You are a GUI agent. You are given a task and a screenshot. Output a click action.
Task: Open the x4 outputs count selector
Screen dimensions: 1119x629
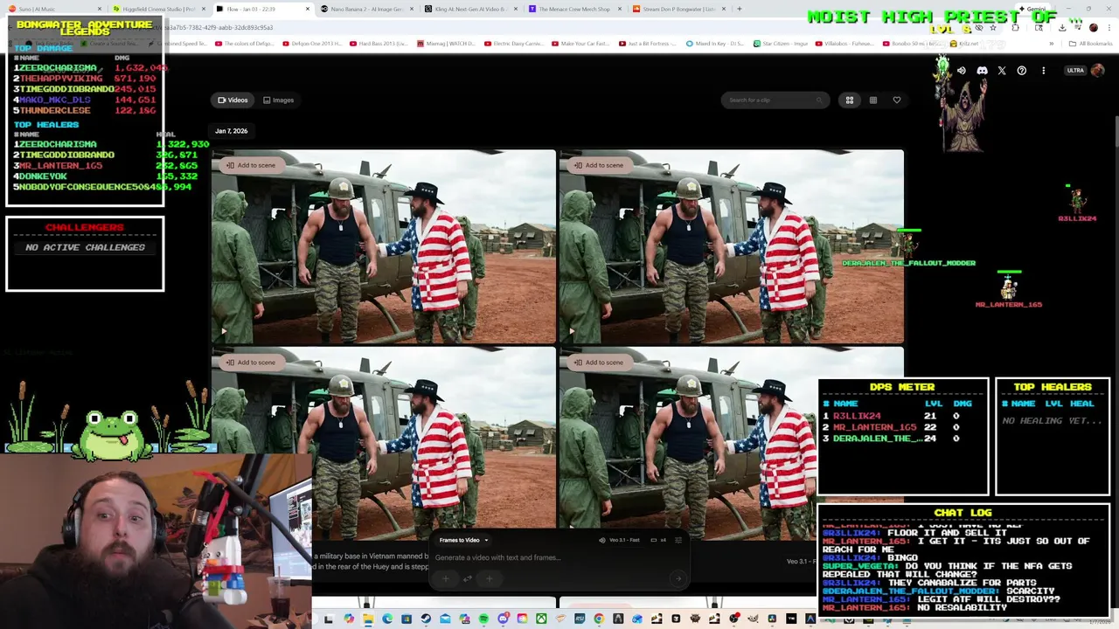[x=658, y=540]
